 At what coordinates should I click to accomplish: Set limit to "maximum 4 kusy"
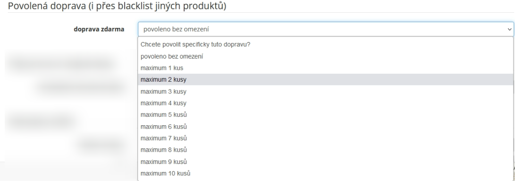[x=326, y=103]
